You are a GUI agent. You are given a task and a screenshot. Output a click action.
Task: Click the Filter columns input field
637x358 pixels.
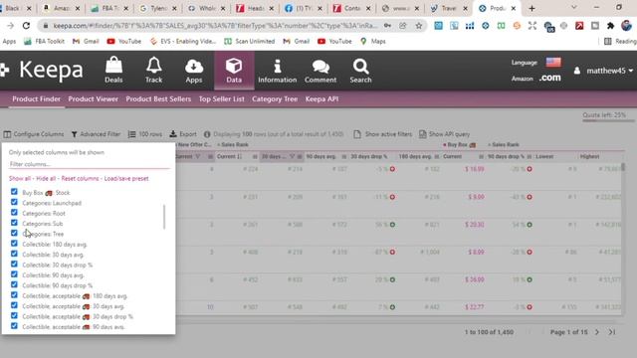tap(90, 164)
